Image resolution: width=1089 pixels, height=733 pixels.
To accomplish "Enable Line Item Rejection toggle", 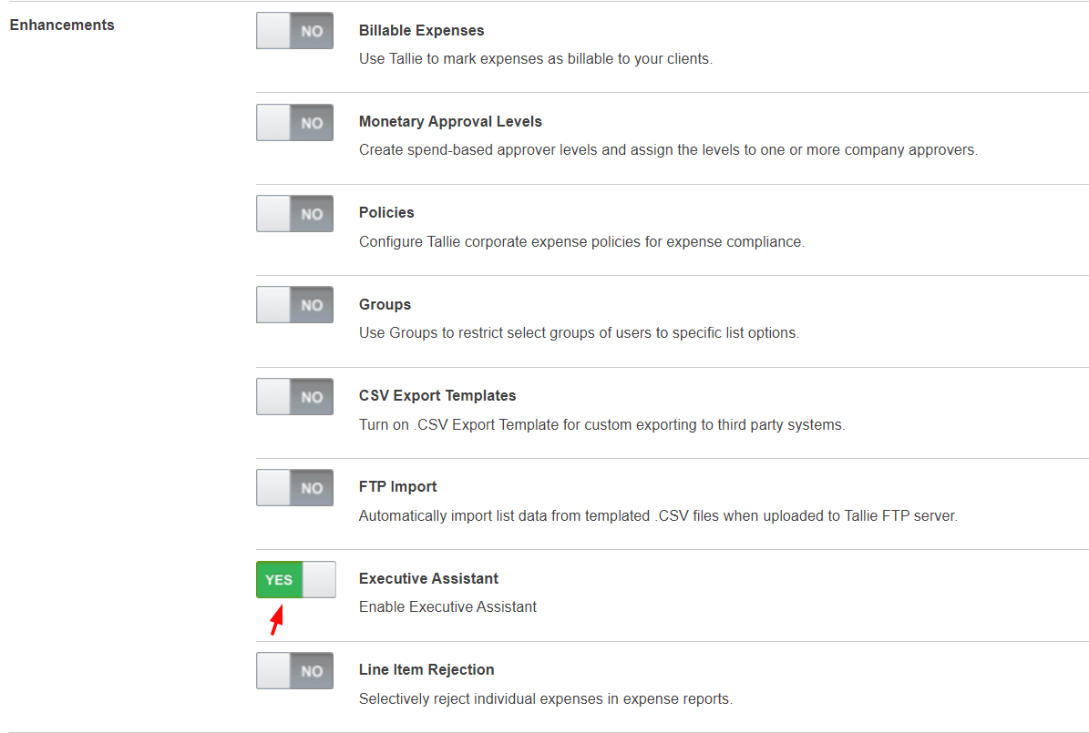I will 294,671.
